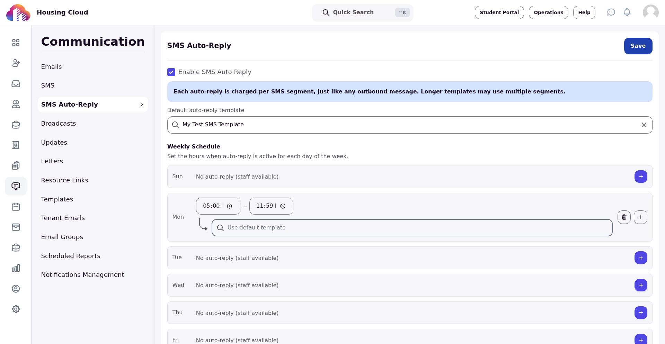Add a time slot for Tuesday
Viewport: 665px width, 344px height.
(641, 258)
